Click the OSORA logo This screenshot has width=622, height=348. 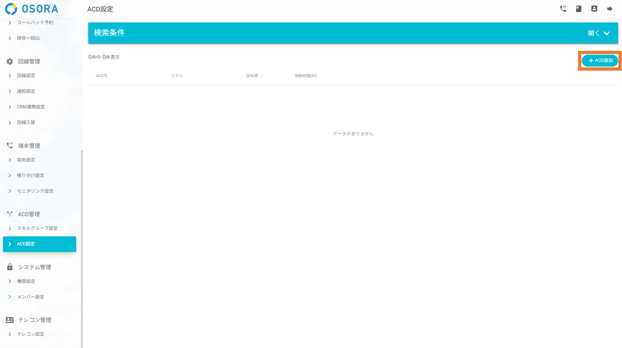[32, 9]
